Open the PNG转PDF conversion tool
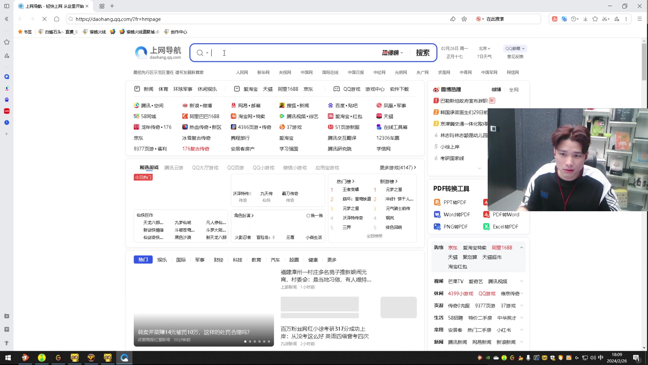 pyautogui.click(x=455, y=226)
